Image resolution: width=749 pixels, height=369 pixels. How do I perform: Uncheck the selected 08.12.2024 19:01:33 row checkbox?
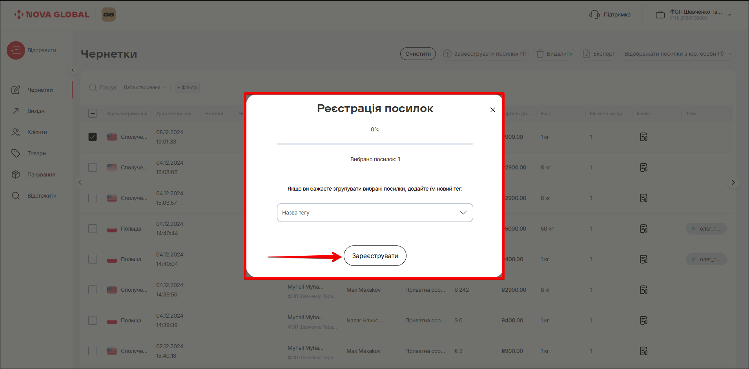pyautogui.click(x=93, y=137)
